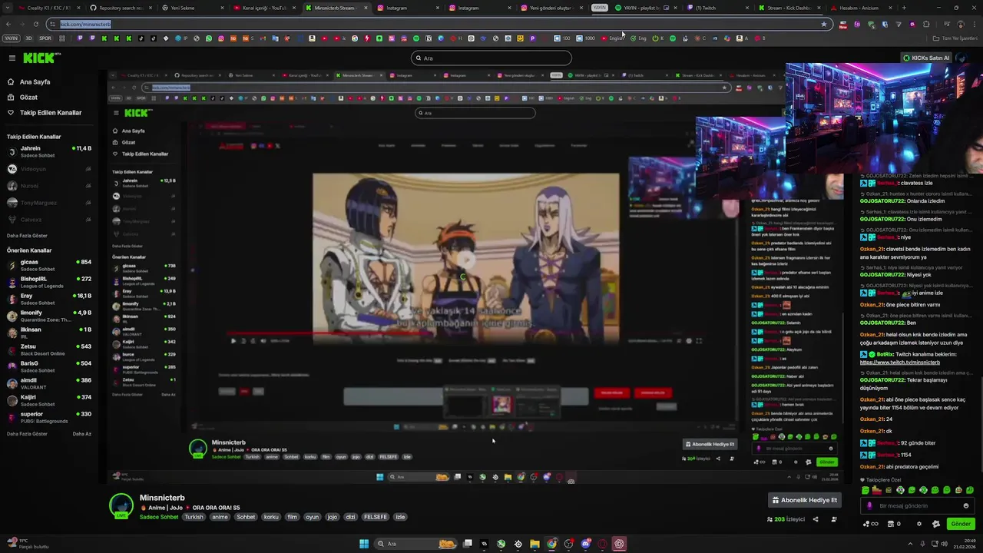Viewport: 983px width, 553px height.
Task: Open recommended channel ilkinsan
Action: (49, 333)
